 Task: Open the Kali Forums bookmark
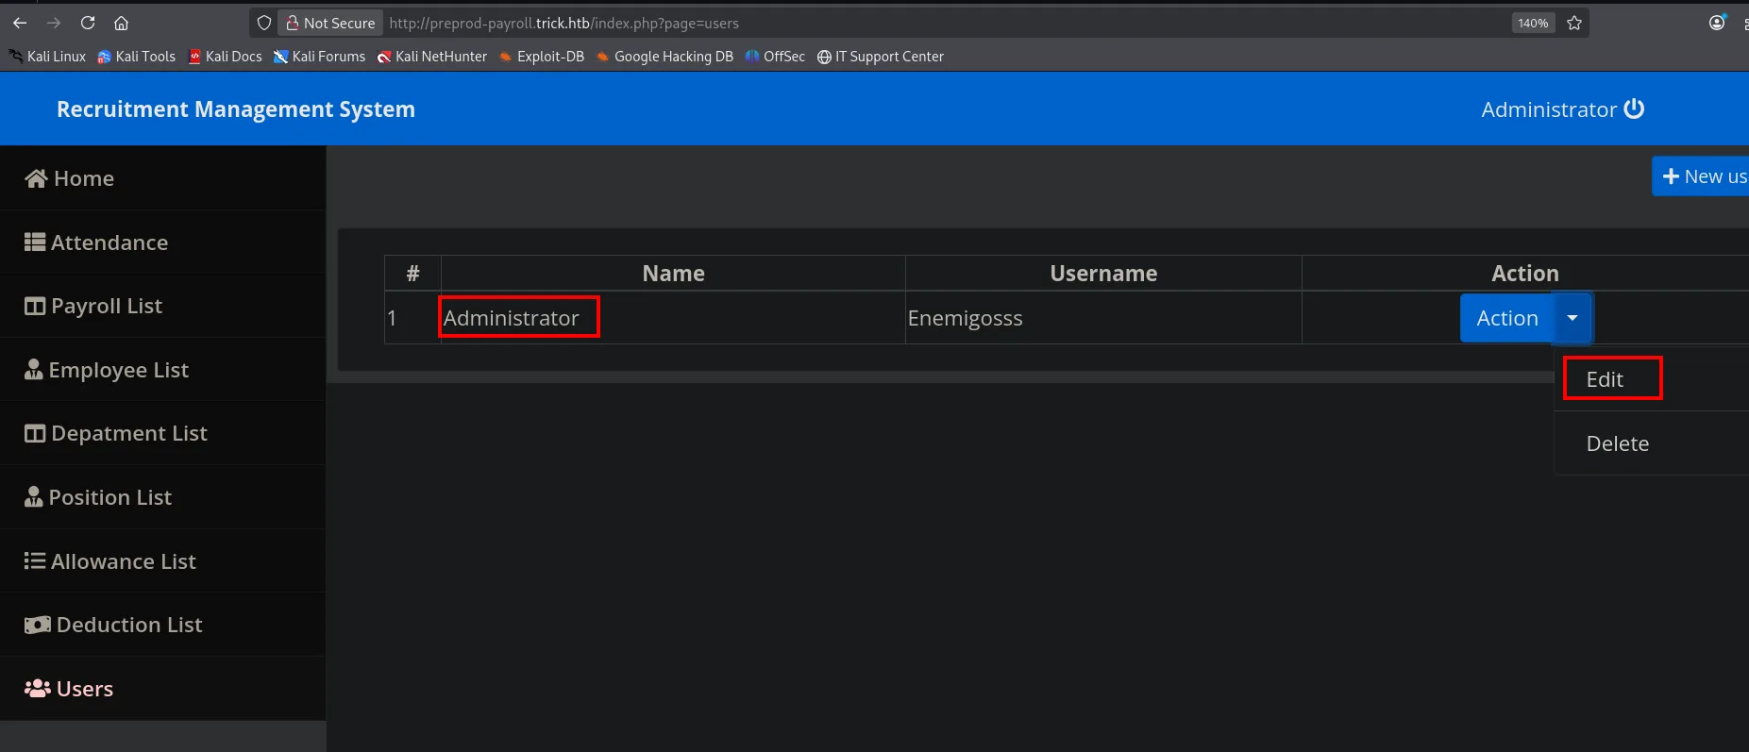click(320, 57)
